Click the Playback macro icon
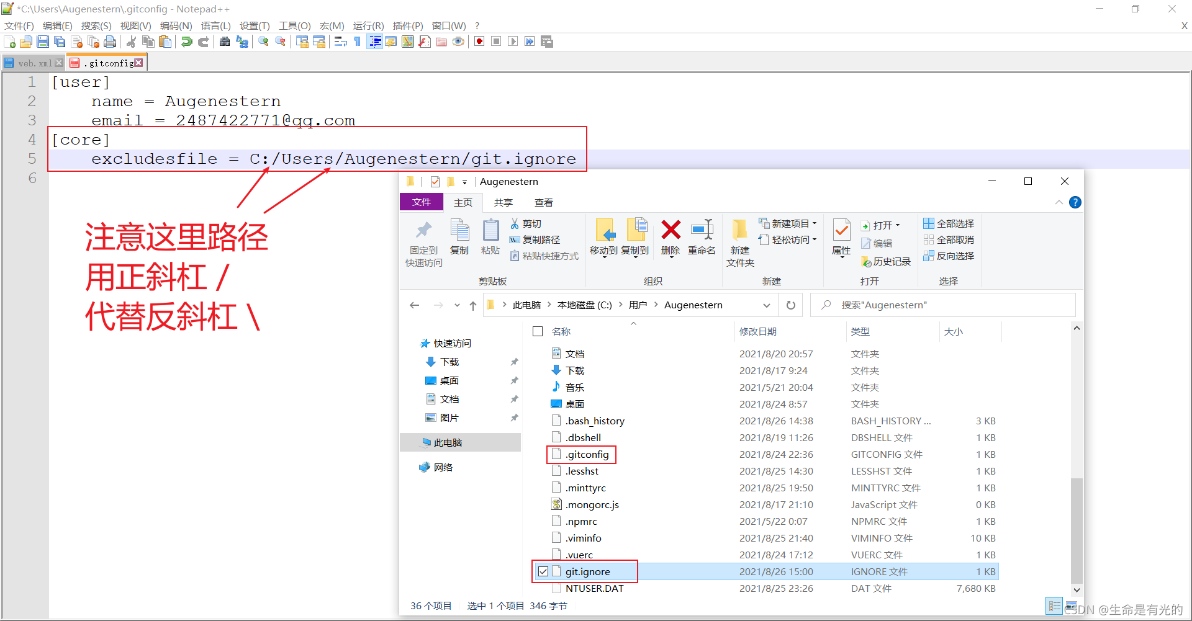 (513, 42)
